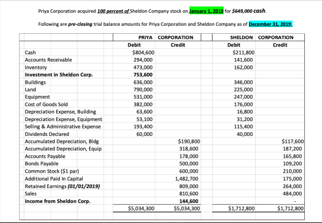The height and width of the screenshot is (223, 322).
Task: Click Priya's Accounts Payable 178,000
Action: pos(189,157)
